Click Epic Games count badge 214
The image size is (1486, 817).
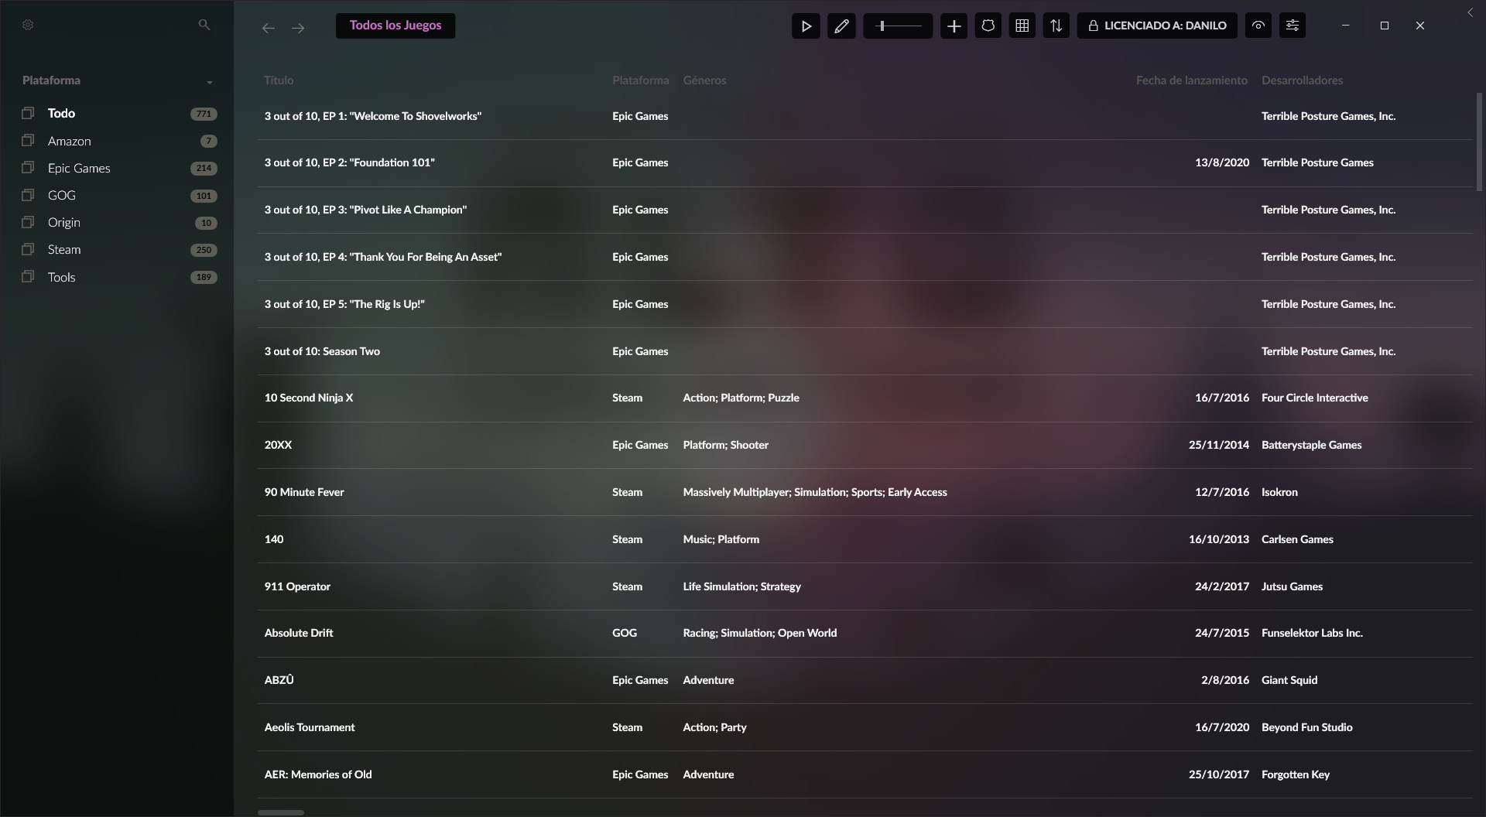tap(204, 169)
